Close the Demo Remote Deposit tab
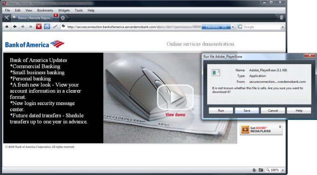The height and width of the screenshot is (175, 317). [56, 16]
